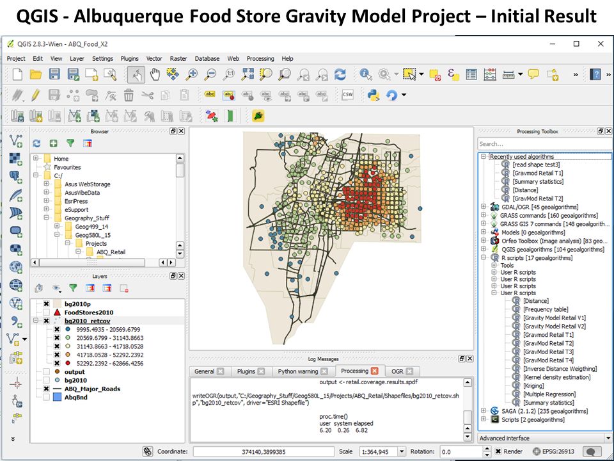614x461 pixels.
Task: Open the Raster menu
Action: click(178, 58)
